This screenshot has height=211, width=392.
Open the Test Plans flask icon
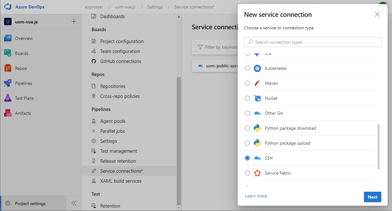[8, 98]
